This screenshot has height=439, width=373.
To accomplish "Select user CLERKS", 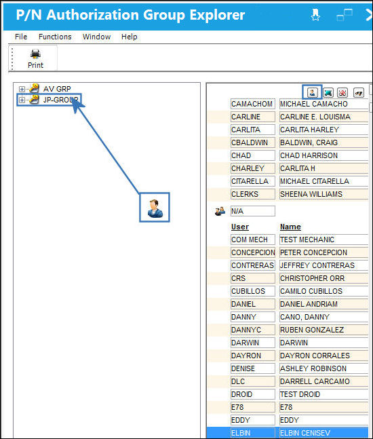I will click(x=253, y=194).
